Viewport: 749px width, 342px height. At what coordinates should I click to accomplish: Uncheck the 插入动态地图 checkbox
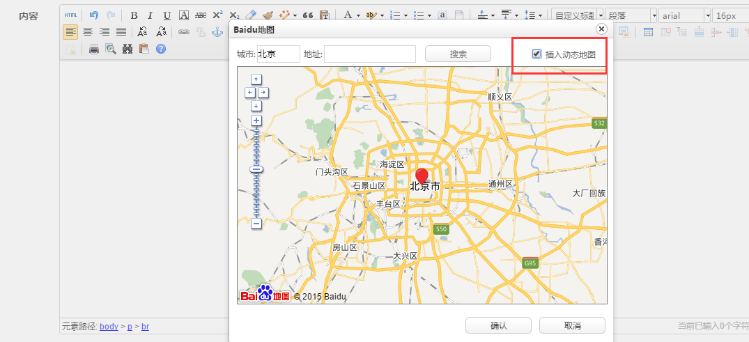point(536,54)
